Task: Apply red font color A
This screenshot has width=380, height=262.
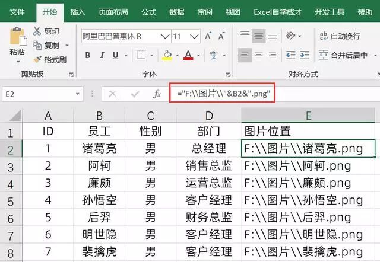Action: coord(188,55)
